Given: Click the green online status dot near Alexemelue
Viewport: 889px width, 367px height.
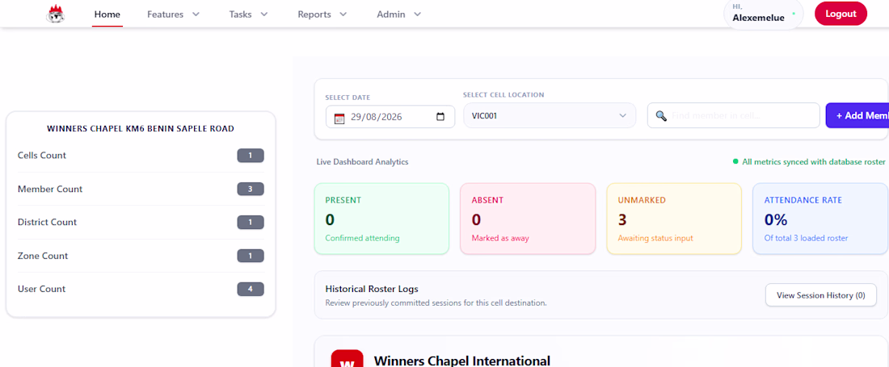Looking at the screenshot, I should [794, 12].
